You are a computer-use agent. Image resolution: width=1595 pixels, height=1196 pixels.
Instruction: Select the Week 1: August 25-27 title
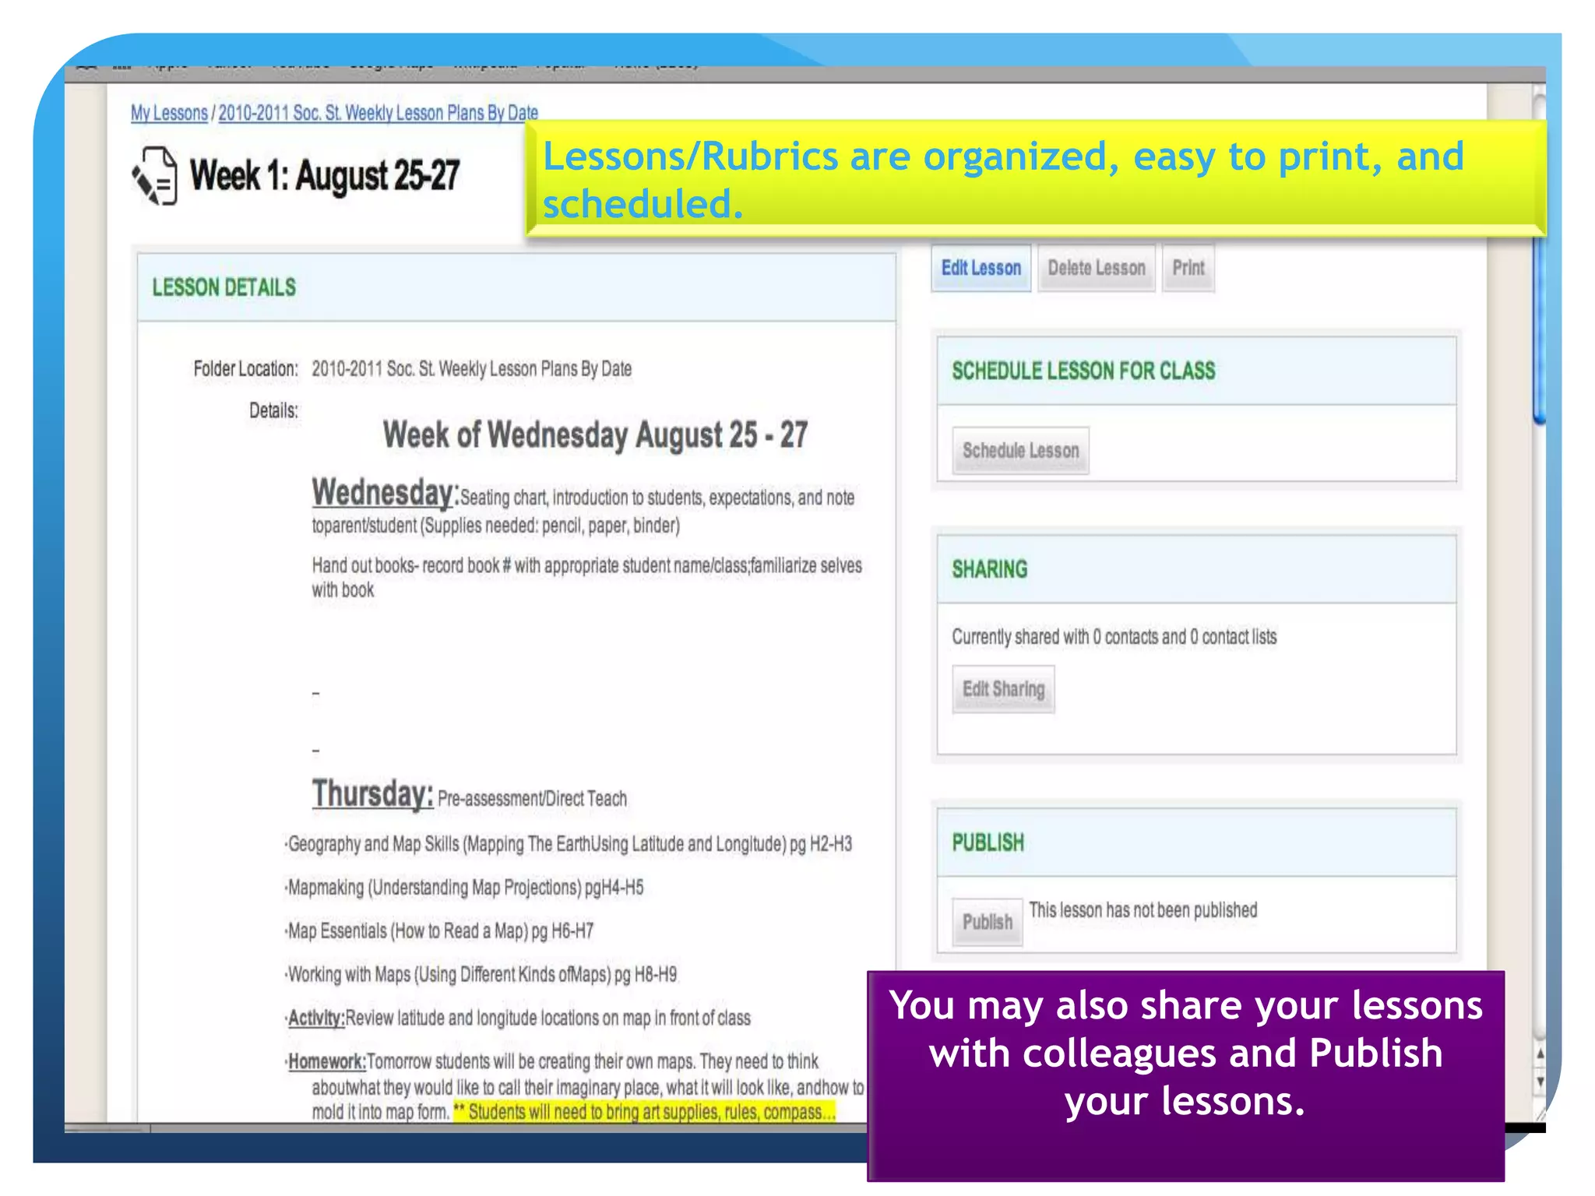click(325, 176)
